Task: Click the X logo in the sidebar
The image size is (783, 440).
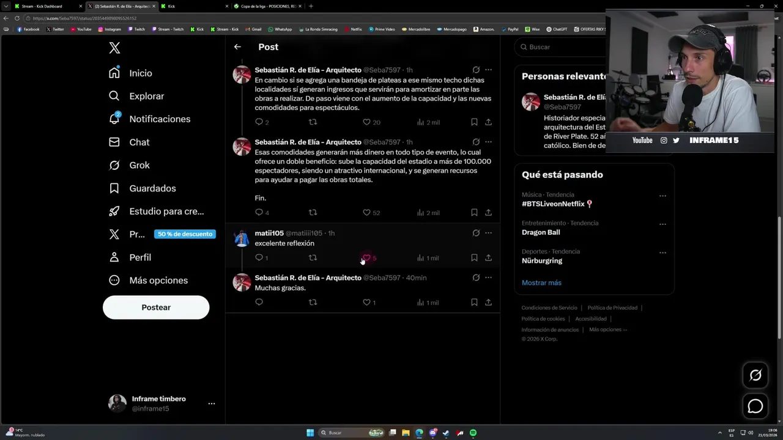Action: tap(114, 48)
